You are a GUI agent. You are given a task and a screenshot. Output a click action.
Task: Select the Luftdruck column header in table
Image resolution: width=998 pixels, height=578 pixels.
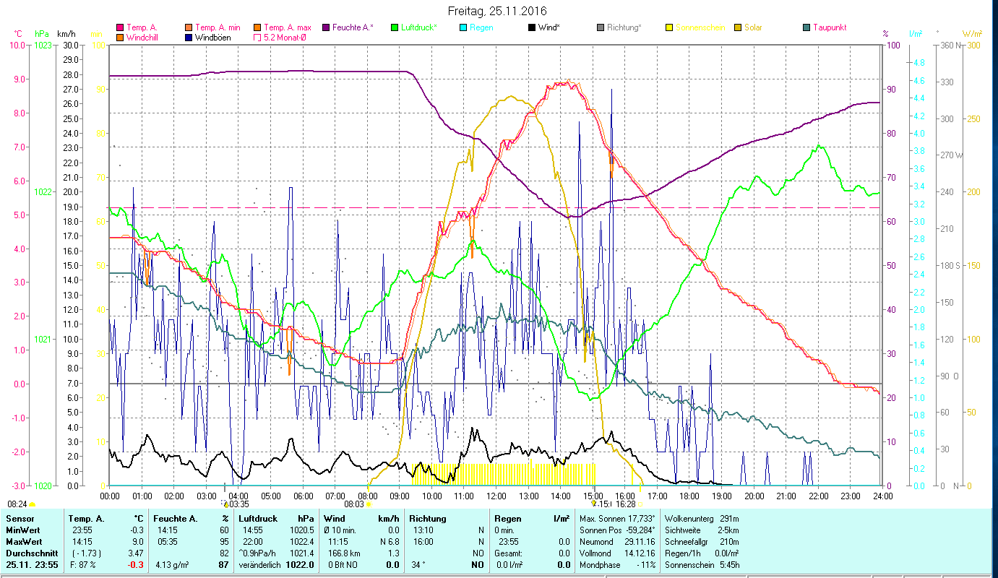(x=258, y=518)
